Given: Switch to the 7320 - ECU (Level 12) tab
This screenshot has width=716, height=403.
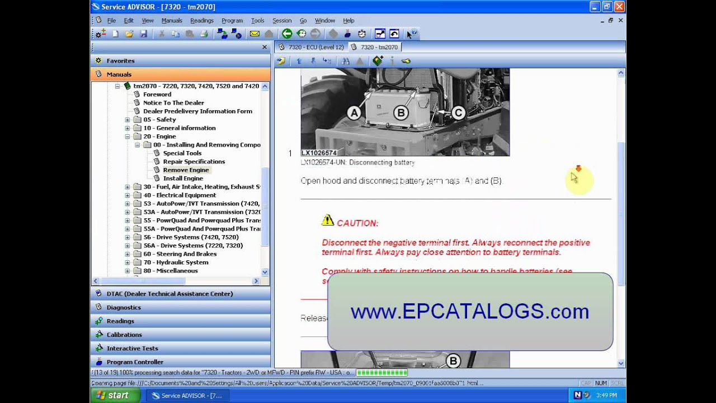Looking at the screenshot, I should [x=312, y=47].
